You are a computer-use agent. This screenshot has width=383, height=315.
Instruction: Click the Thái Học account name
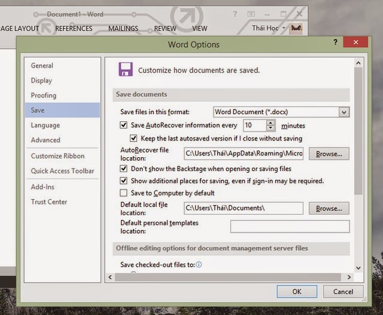[265, 28]
